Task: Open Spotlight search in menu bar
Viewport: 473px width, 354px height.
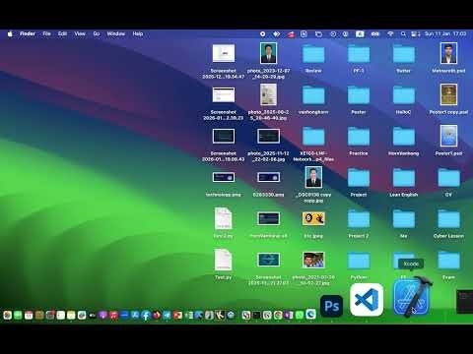Action: [x=403, y=33]
